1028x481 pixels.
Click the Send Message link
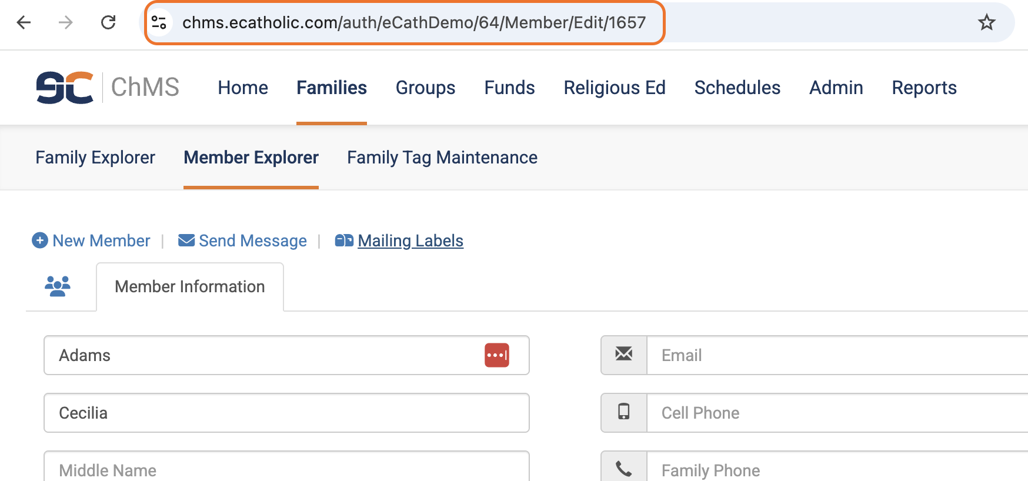coord(242,240)
